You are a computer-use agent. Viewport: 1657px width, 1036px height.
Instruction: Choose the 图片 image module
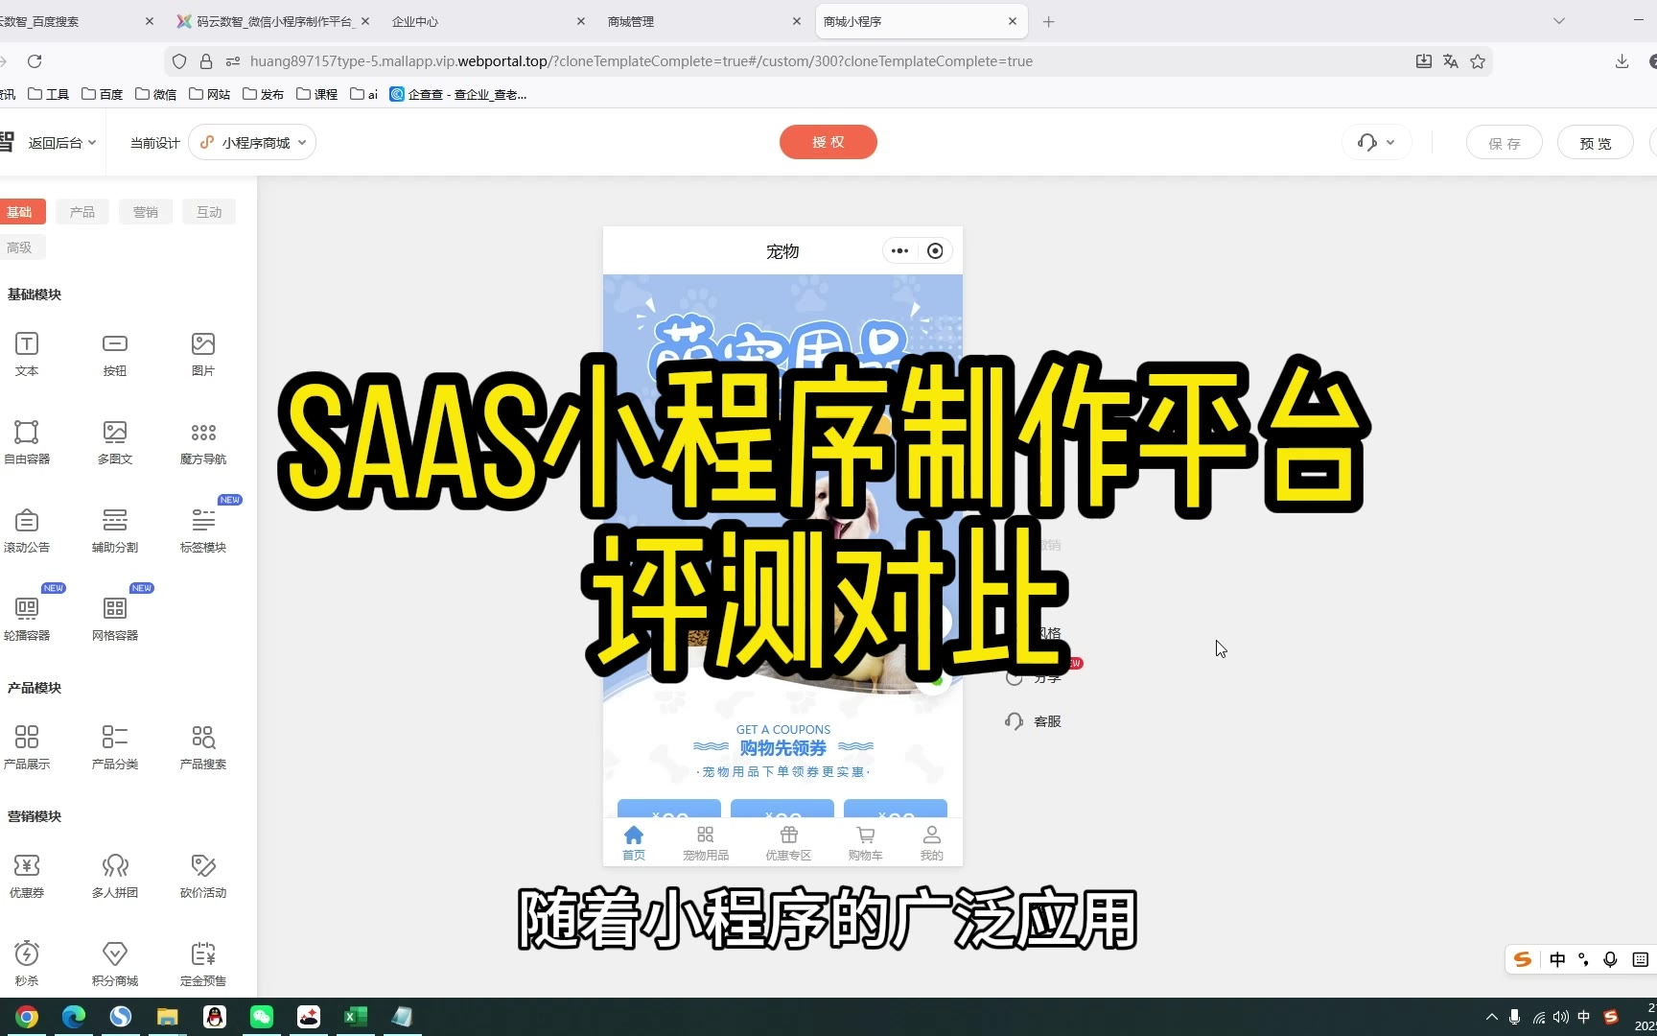coord(203,344)
